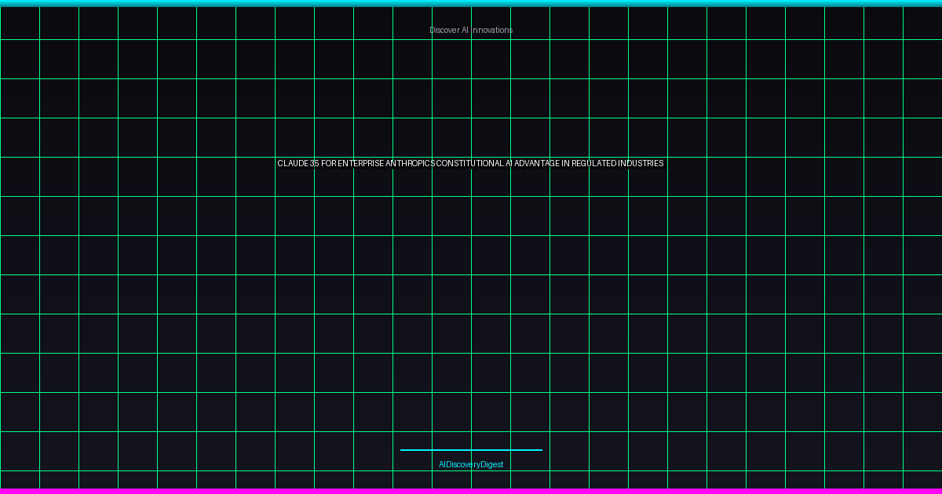Click "AI" in the gray top tagline
Screen dimensions: 942x494
click(x=466, y=30)
